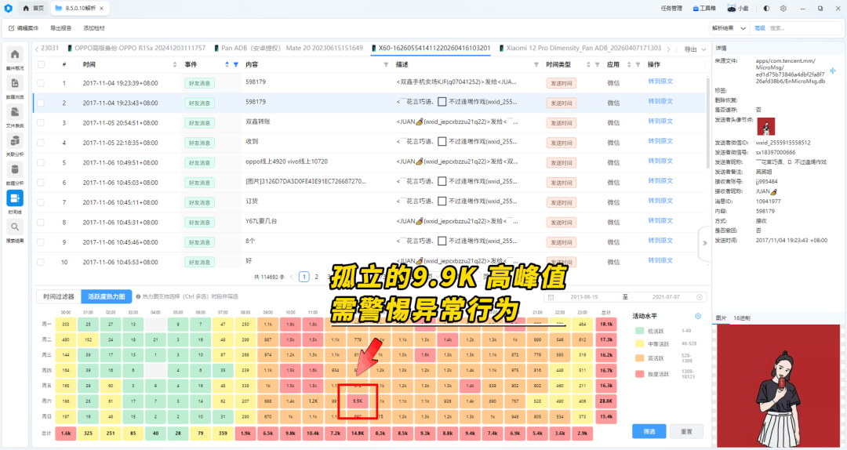Click 转到原文 link in row 3
This screenshot has width=847, height=450.
tap(660, 122)
